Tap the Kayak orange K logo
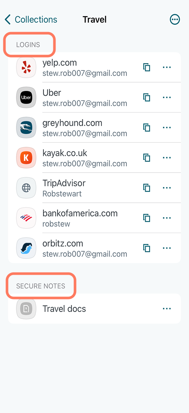The image size is (189, 413). click(26, 157)
